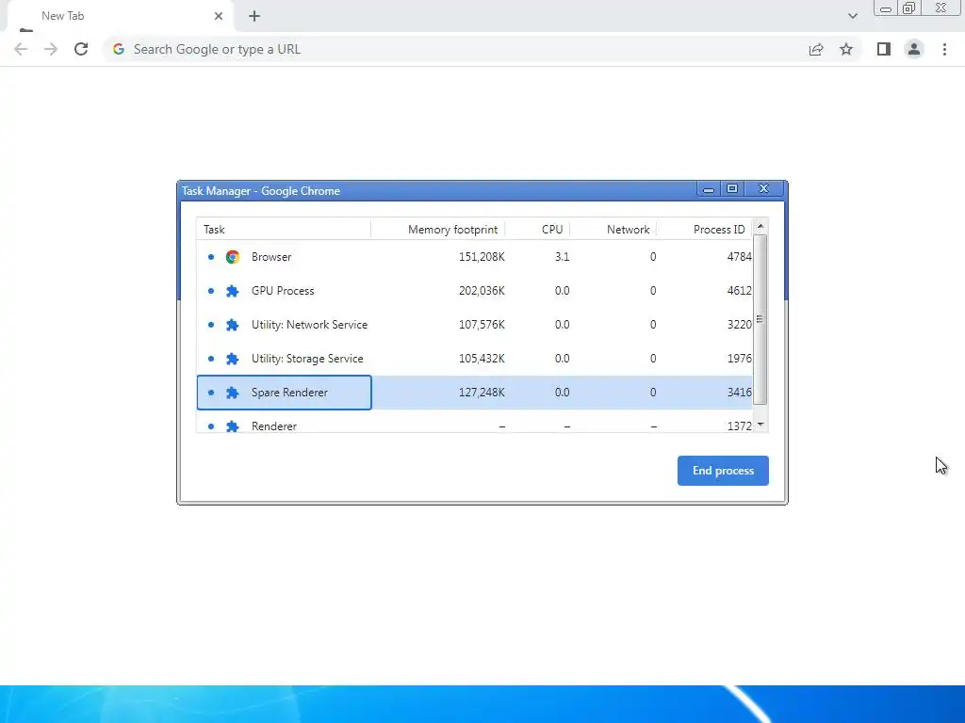Click the task list scroll down arrow
The width and height of the screenshot is (965, 723).
[x=761, y=425]
